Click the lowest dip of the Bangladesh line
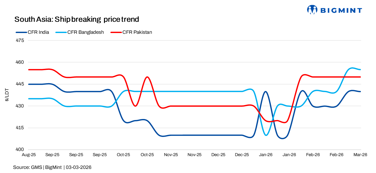 pyautogui.click(x=266, y=135)
